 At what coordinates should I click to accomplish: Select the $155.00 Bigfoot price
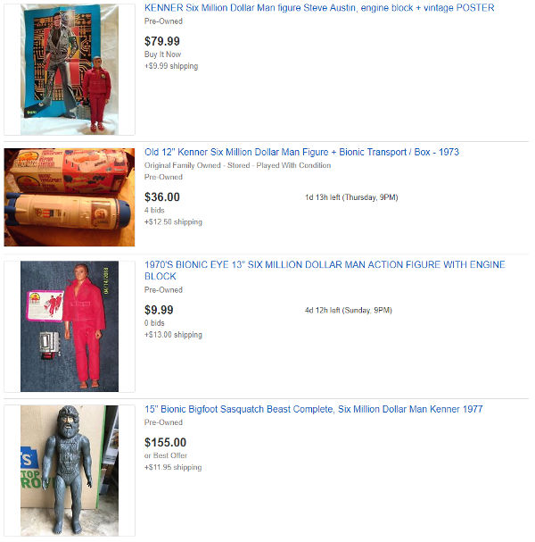click(165, 443)
